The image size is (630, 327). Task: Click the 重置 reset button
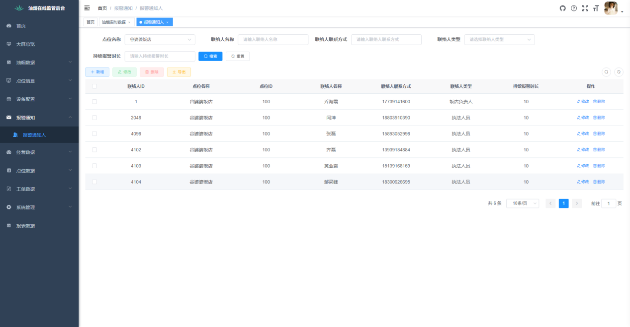238,57
